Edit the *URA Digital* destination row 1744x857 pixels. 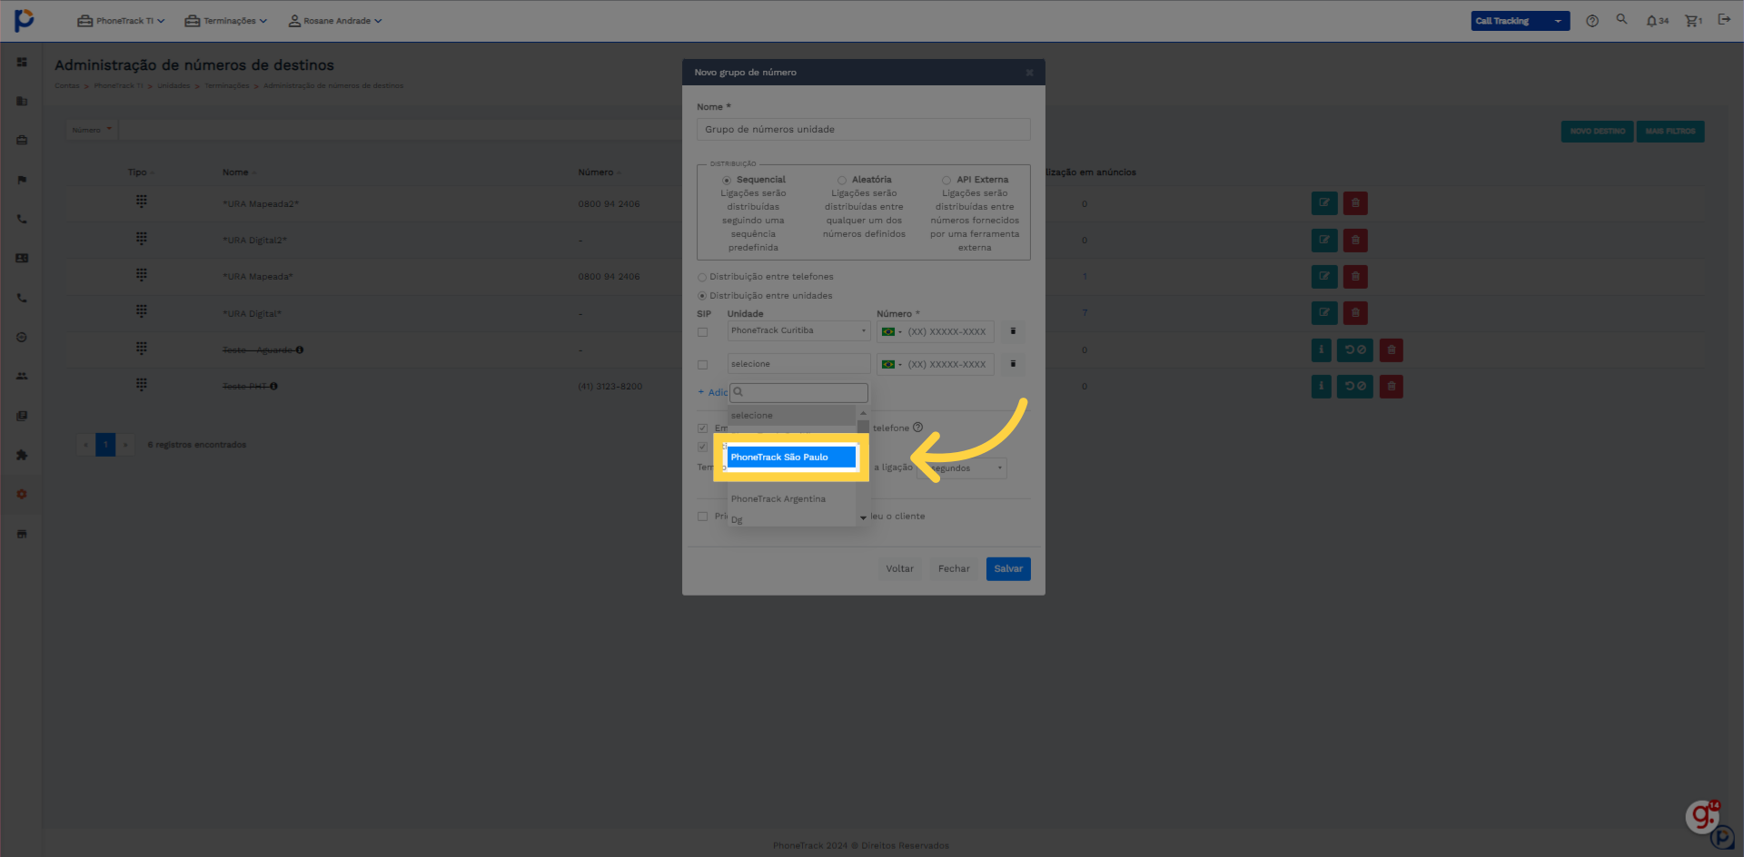point(1324,313)
